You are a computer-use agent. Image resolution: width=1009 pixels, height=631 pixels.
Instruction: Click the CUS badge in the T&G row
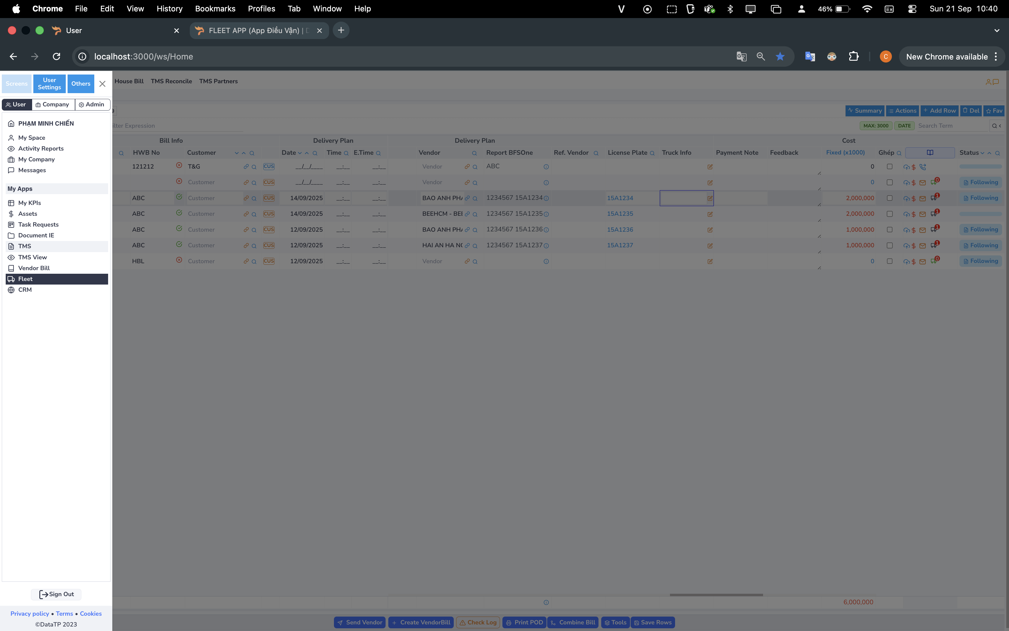tap(268, 166)
